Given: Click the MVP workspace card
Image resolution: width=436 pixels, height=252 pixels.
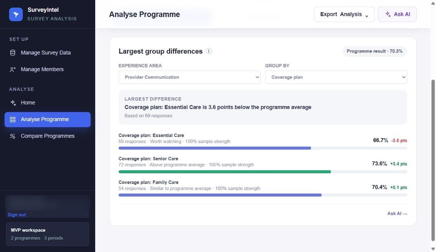Looking at the screenshot, I should point(47,234).
